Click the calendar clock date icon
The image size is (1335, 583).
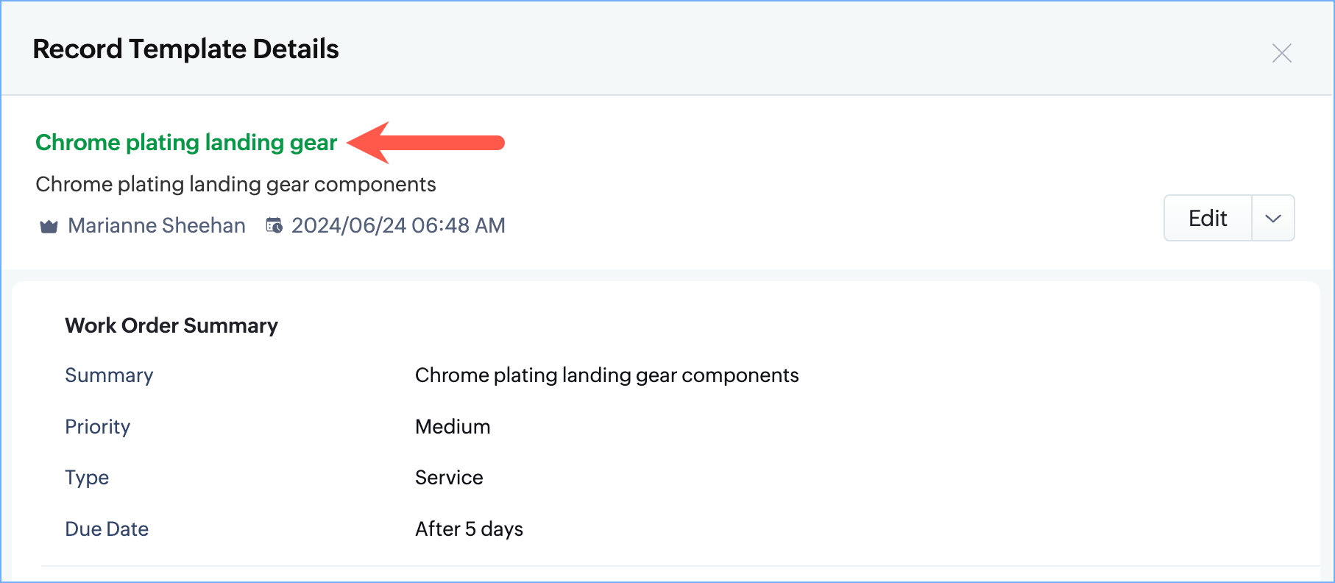click(x=274, y=225)
